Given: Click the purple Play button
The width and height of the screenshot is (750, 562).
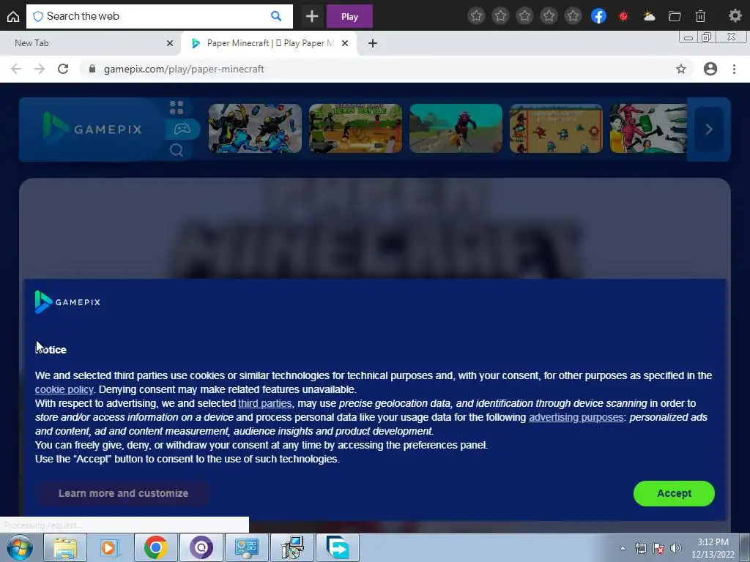Looking at the screenshot, I should point(349,16).
